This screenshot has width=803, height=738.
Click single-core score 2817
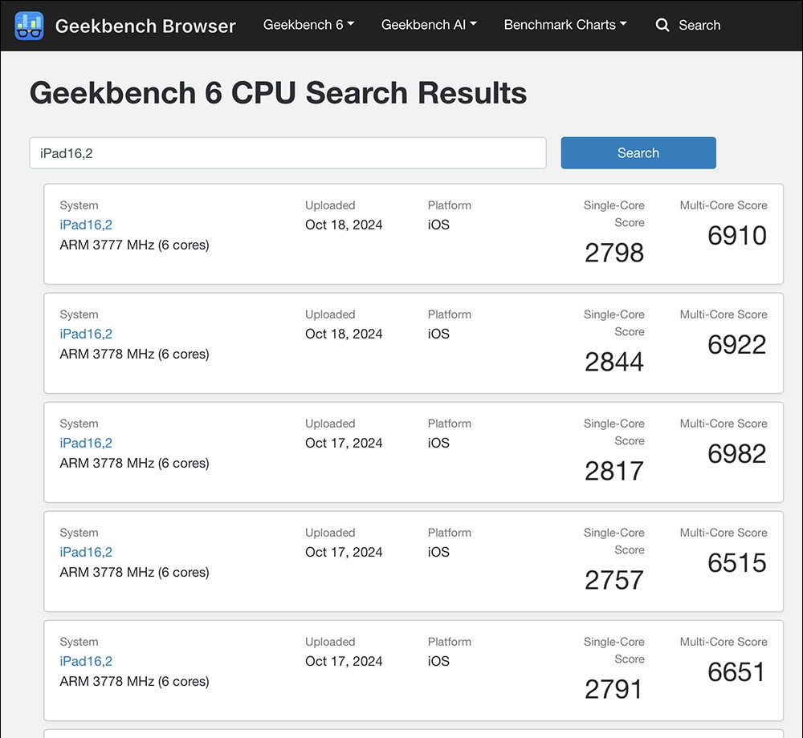(x=614, y=471)
